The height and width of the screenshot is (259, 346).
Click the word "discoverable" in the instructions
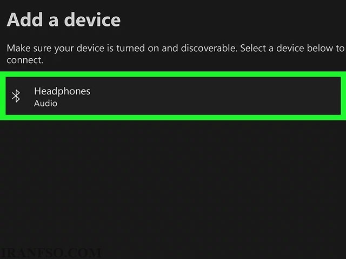pyautogui.click(x=209, y=48)
